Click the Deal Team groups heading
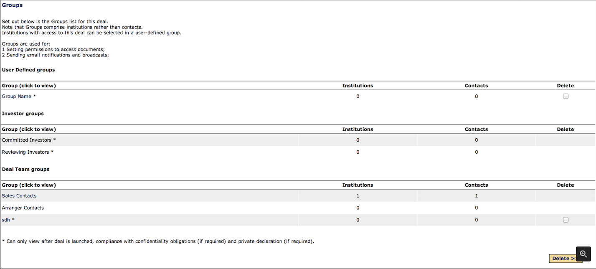The height and width of the screenshot is (269, 596). (25, 170)
